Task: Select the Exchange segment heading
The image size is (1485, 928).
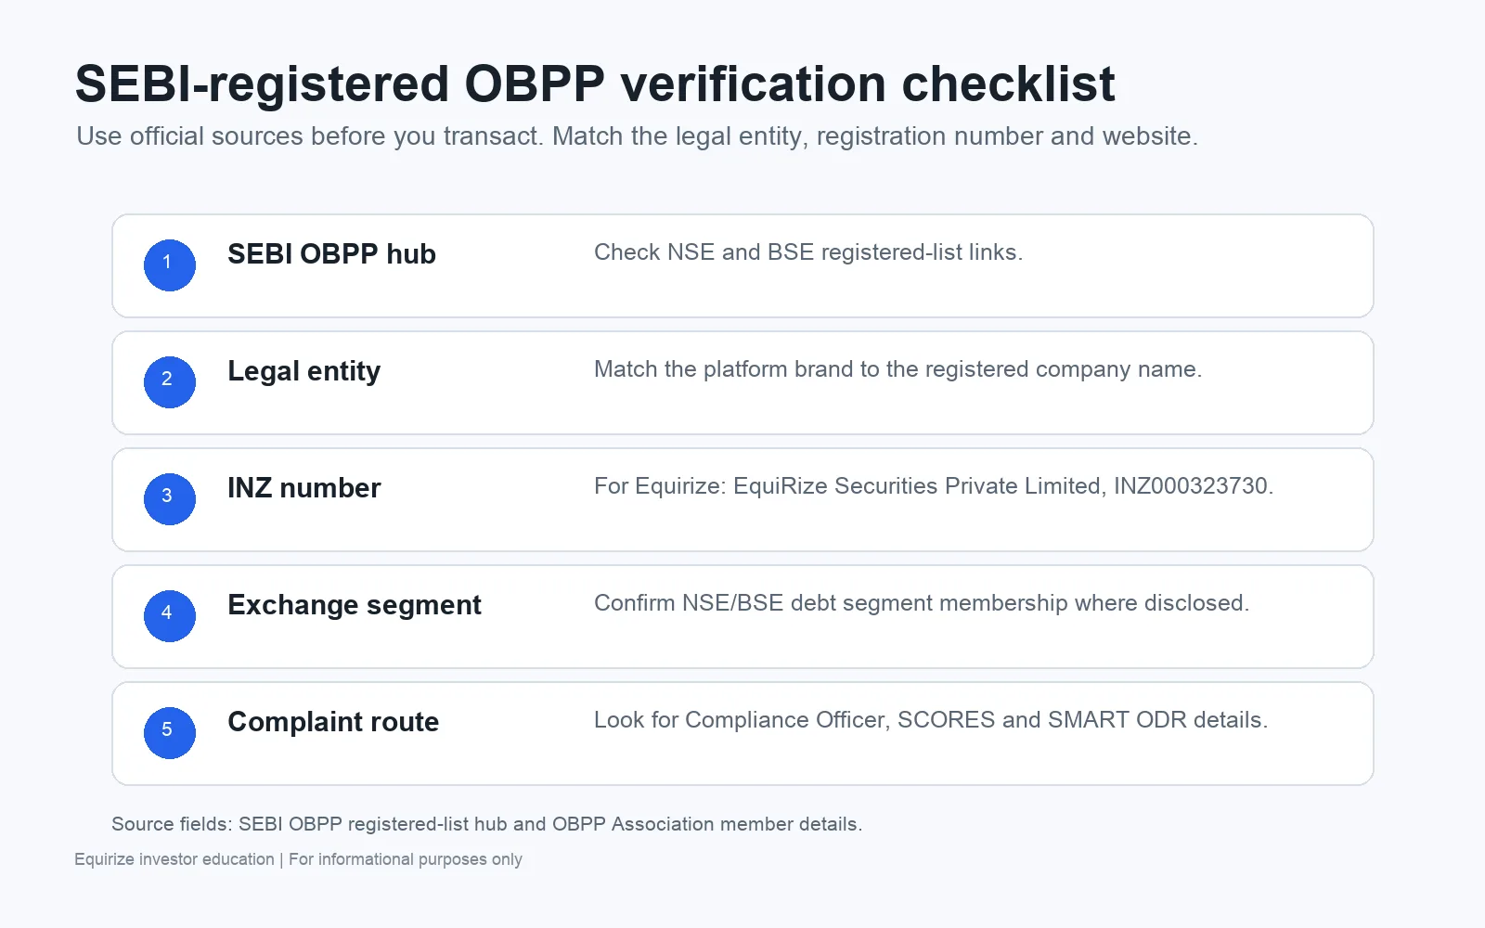Action: click(354, 605)
